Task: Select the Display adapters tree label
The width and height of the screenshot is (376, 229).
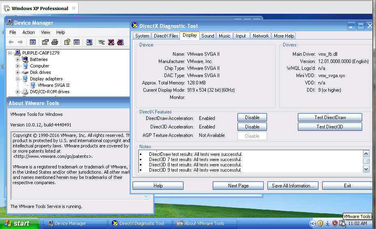Action: coord(46,79)
